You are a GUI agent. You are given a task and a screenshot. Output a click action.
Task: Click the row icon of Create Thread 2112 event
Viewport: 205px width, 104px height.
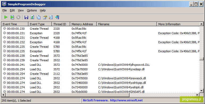click(x=5, y=73)
